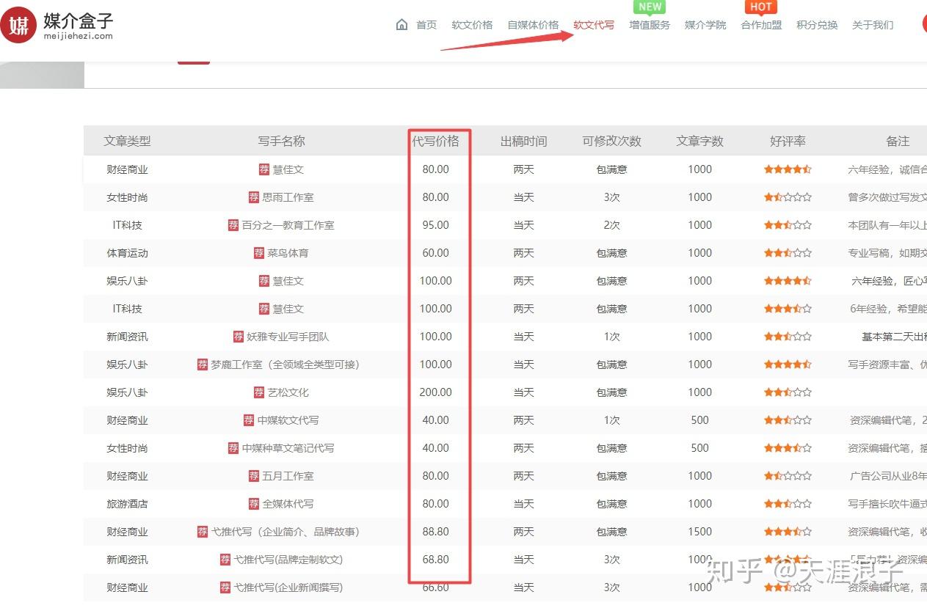
Task: Click the 文章类型 column header
Action: 127,141
